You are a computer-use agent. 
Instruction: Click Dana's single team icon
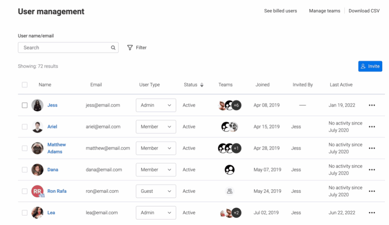tap(229, 170)
